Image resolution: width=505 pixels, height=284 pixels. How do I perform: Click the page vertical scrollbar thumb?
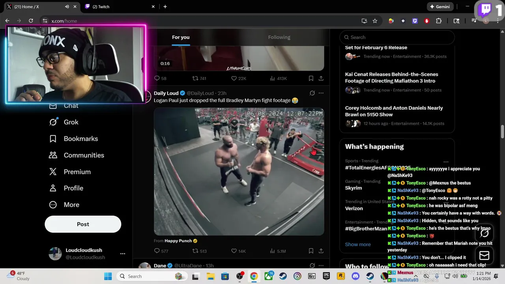(502, 132)
